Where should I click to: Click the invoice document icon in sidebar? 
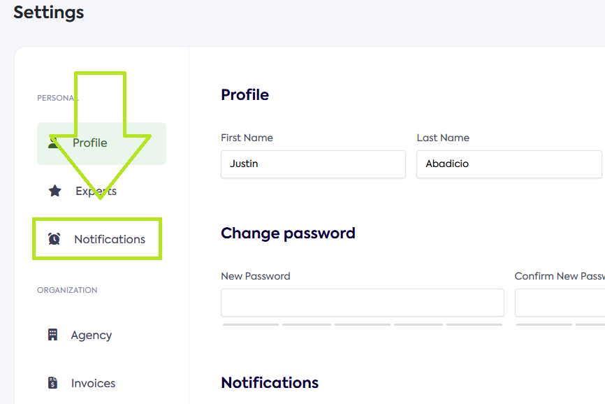[x=52, y=383]
